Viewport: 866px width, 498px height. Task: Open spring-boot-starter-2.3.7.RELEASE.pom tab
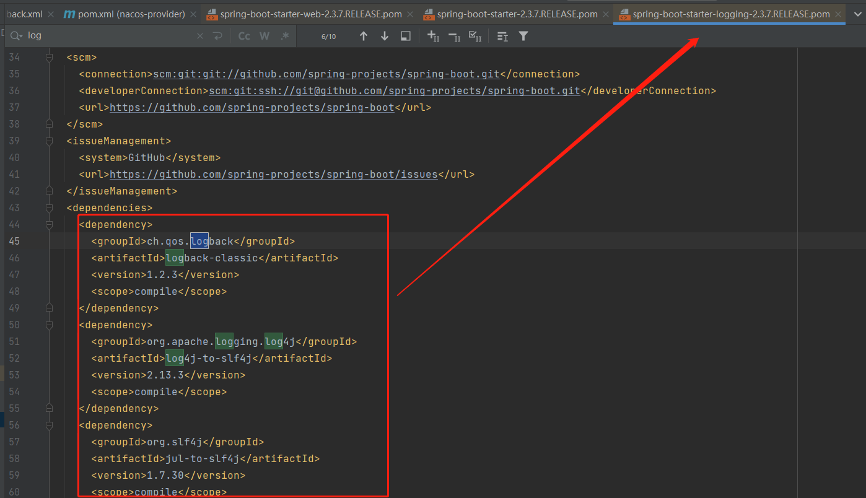coord(517,14)
